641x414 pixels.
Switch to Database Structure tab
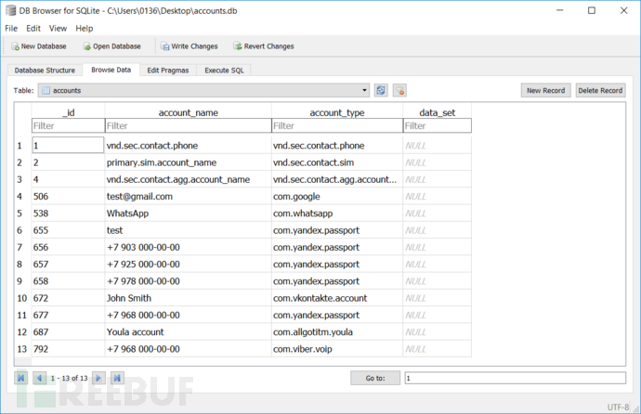[x=45, y=71]
